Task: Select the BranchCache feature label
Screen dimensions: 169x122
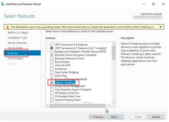Action: point(62,62)
